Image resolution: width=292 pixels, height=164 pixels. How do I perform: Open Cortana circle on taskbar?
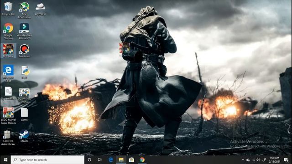[x=89, y=160]
